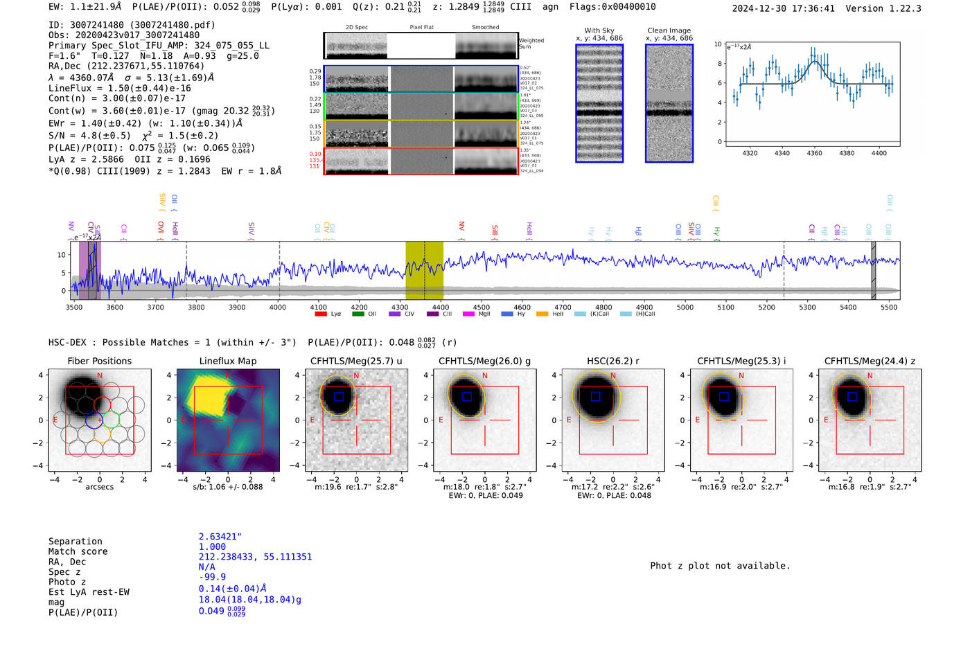Click the green OII legend swatch
The image size is (970, 660).
pos(358,314)
